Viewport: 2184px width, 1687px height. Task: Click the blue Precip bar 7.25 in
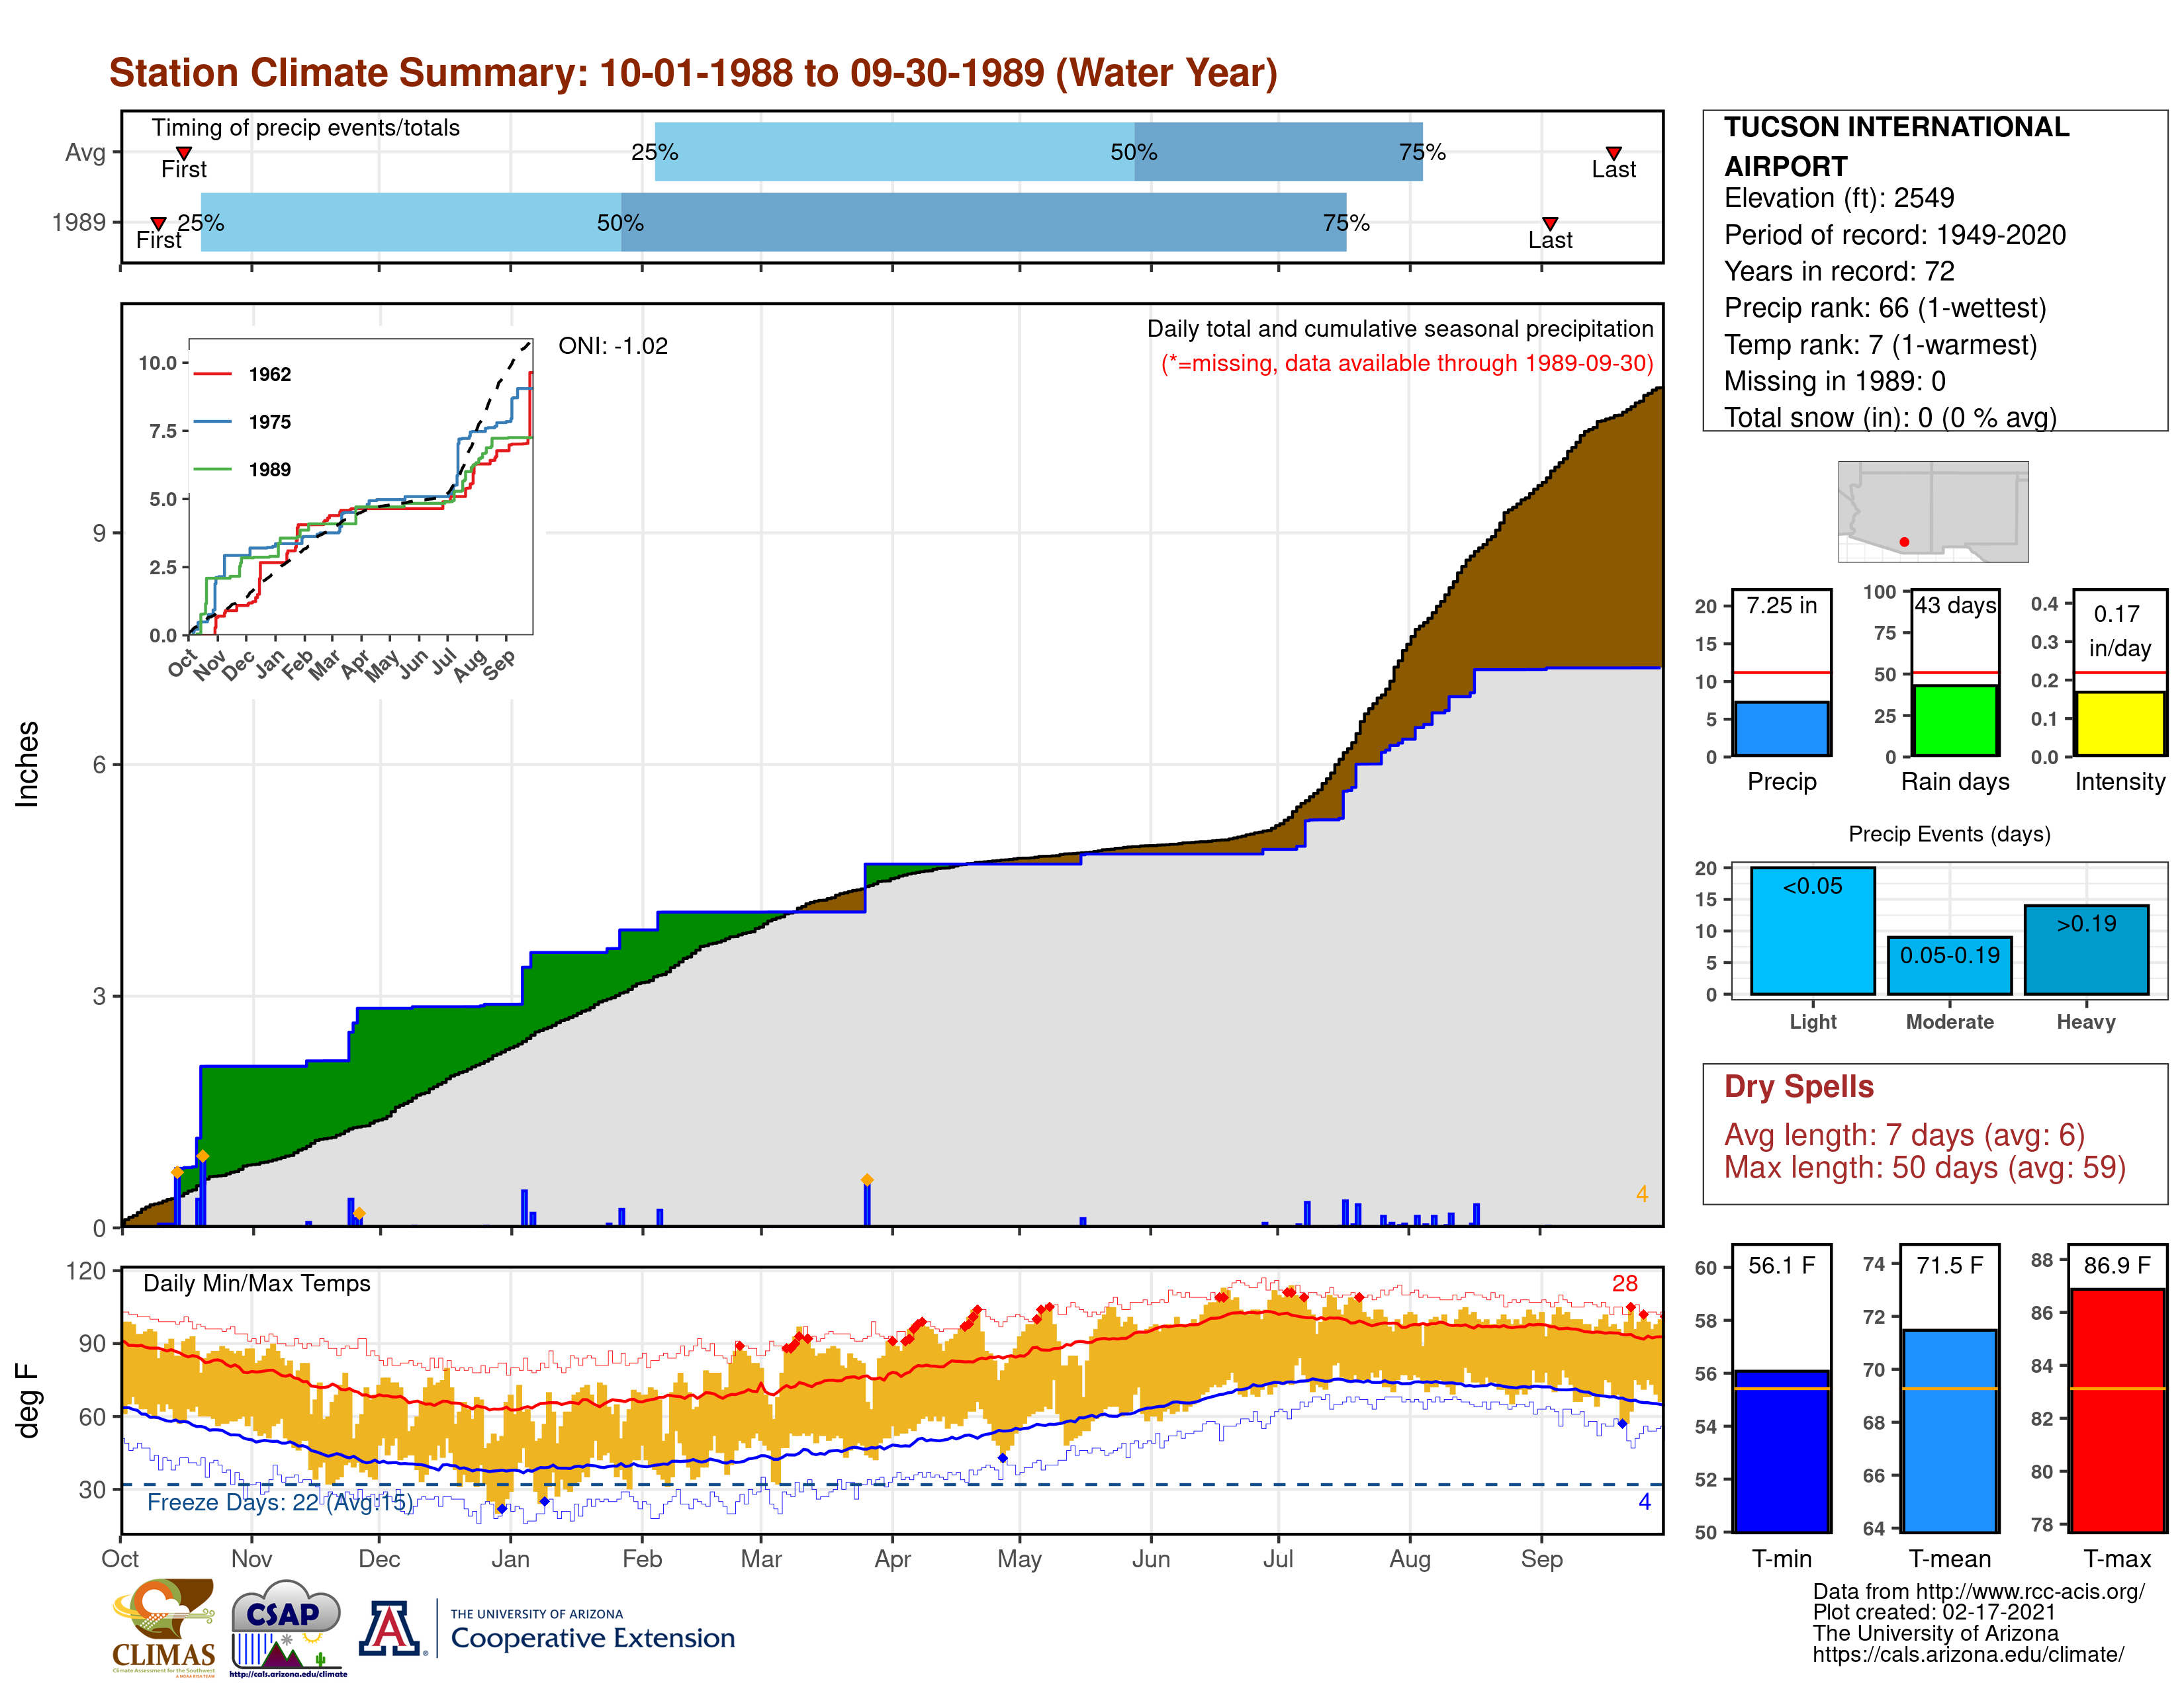(x=1782, y=728)
